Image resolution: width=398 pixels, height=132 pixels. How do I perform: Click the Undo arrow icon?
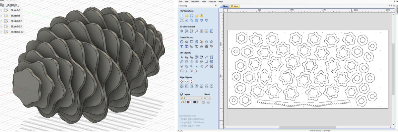(201, 20)
